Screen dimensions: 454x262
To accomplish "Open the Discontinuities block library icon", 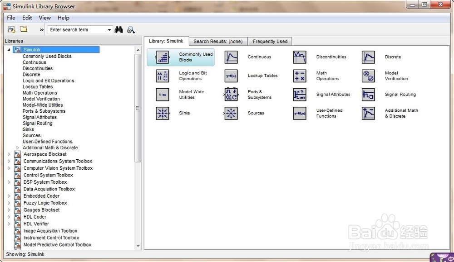I will (300, 57).
